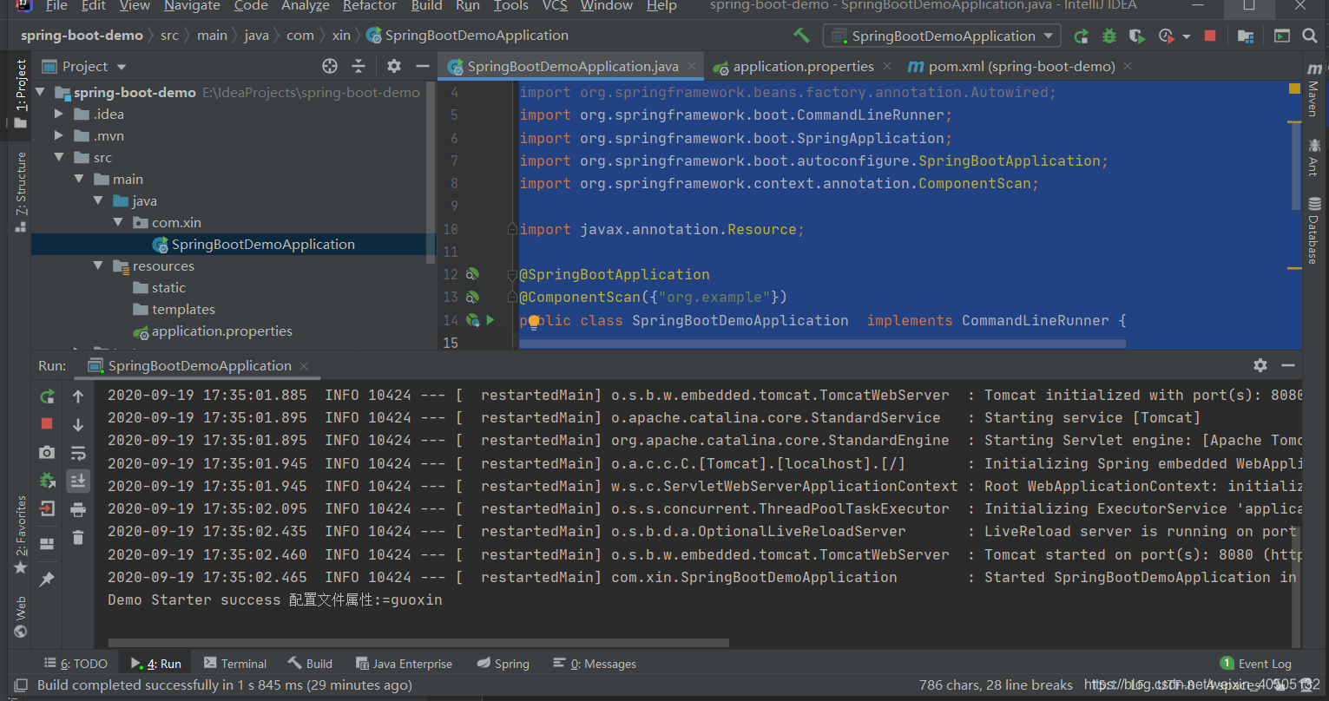Open the run configuration dropdown
Screen dimensions: 1329x701
coord(942,36)
